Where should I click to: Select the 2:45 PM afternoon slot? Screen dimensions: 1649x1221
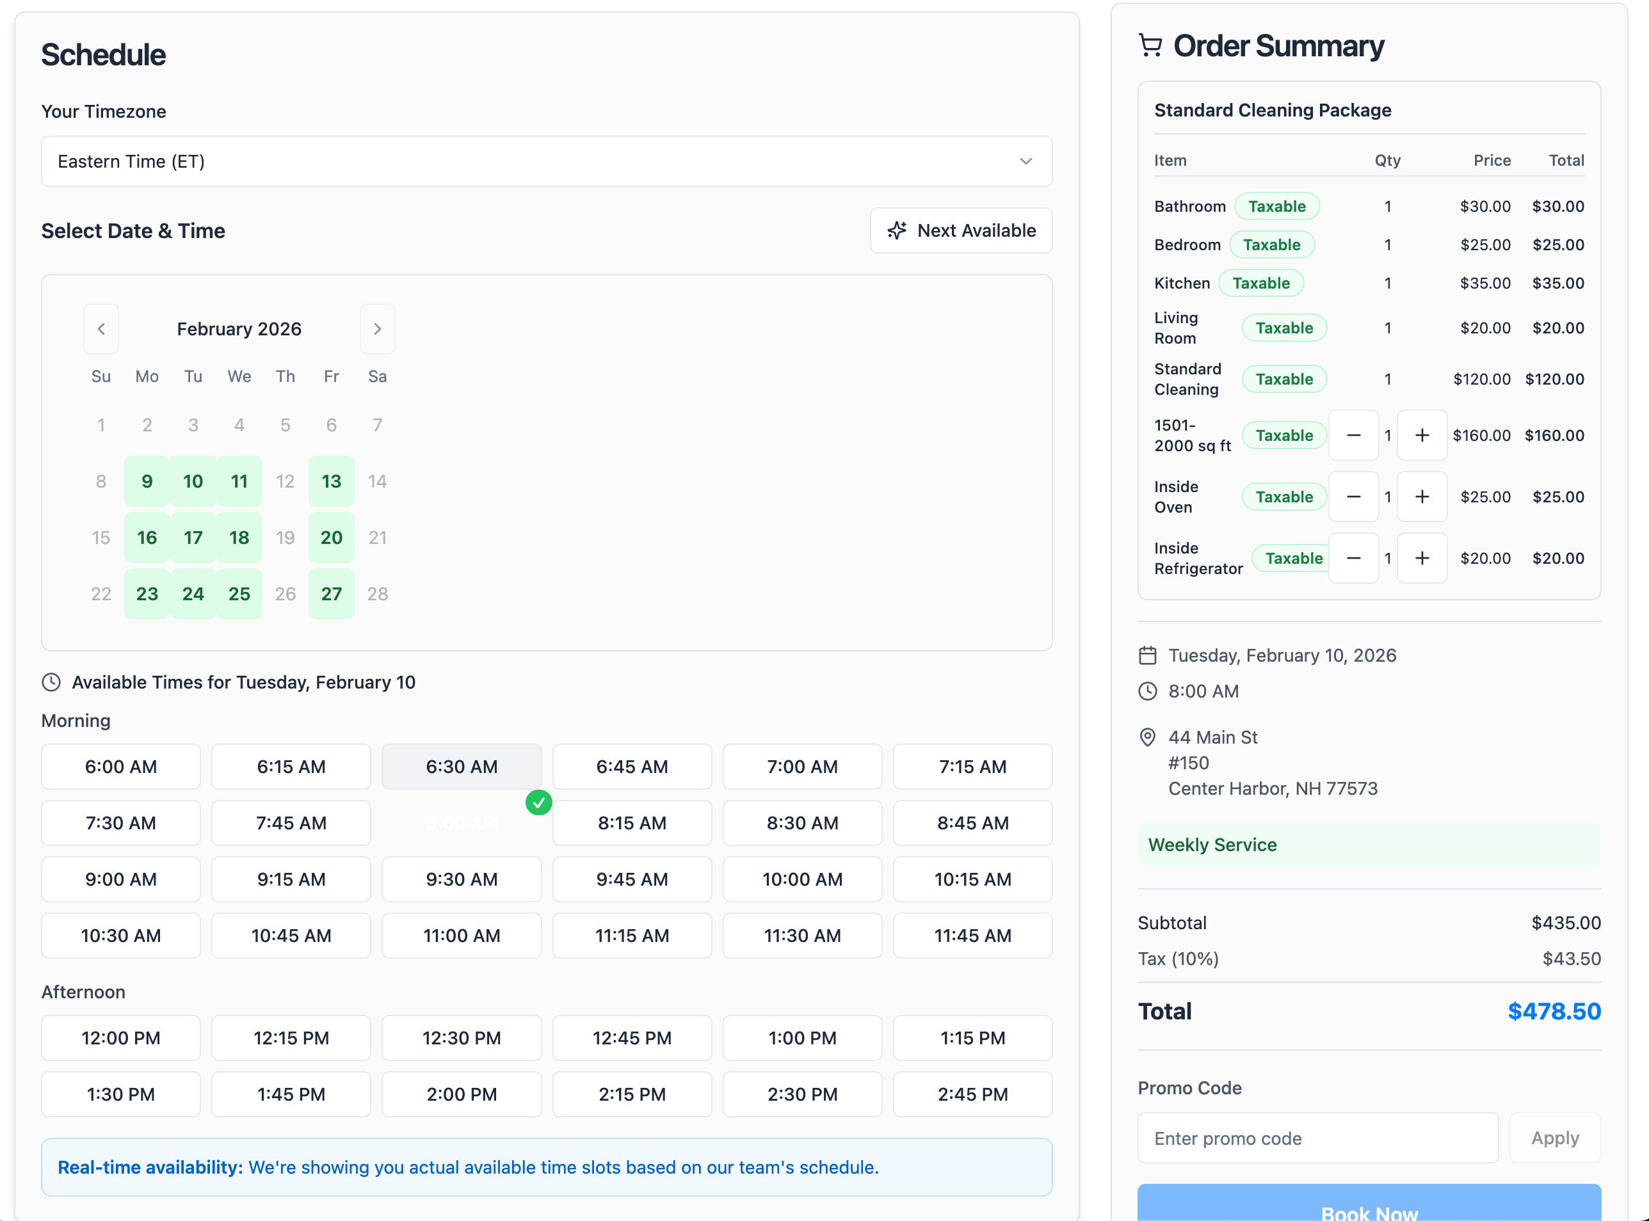click(x=972, y=1095)
